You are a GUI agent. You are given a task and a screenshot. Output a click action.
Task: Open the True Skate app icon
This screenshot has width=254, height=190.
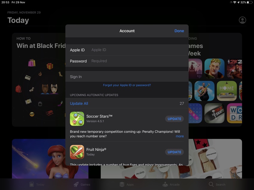214,113
